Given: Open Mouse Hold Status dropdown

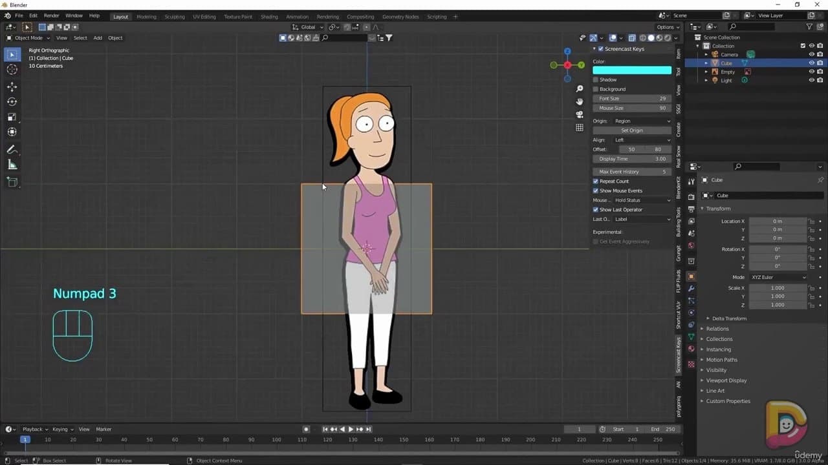Looking at the screenshot, I should (x=642, y=200).
